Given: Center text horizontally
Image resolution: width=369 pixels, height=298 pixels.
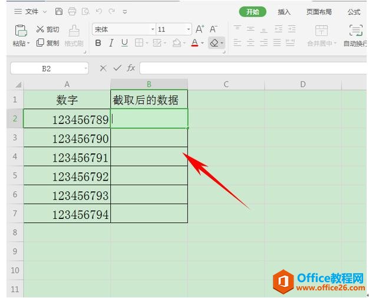Looking at the screenshot, I should coord(251,42).
